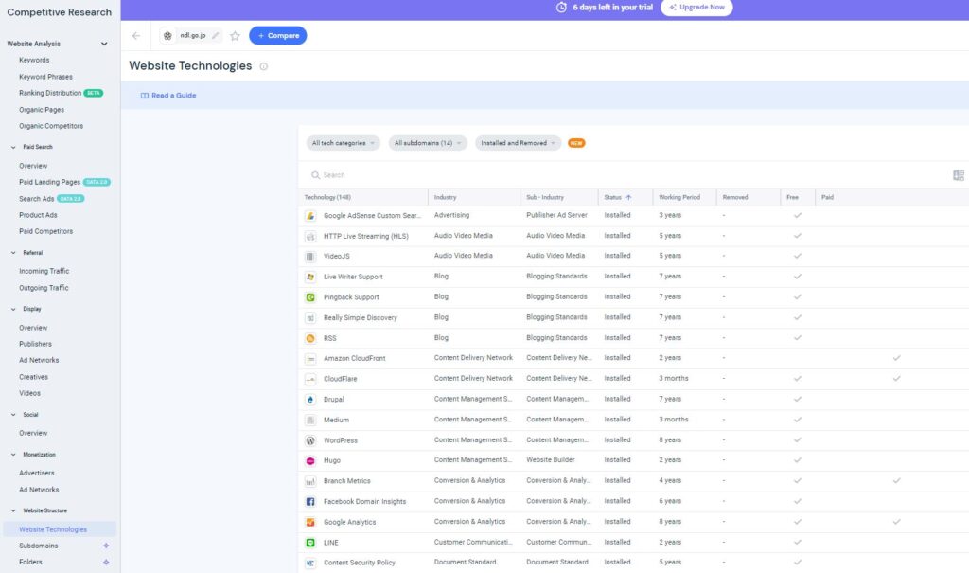Click the Medium technology name
This screenshot has height=573, width=969.
tap(336, 421)
